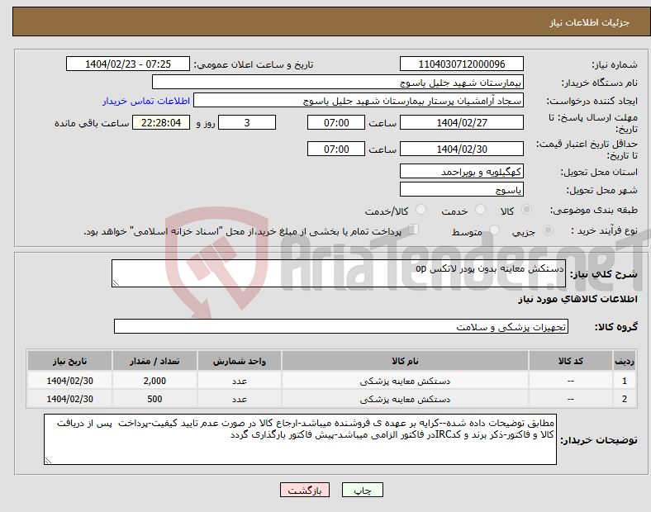This screenshot has width=651, height=512.
Task: Click the announcement date field 1404/02/23 - 07:25
Action: (x=128, y=64)
